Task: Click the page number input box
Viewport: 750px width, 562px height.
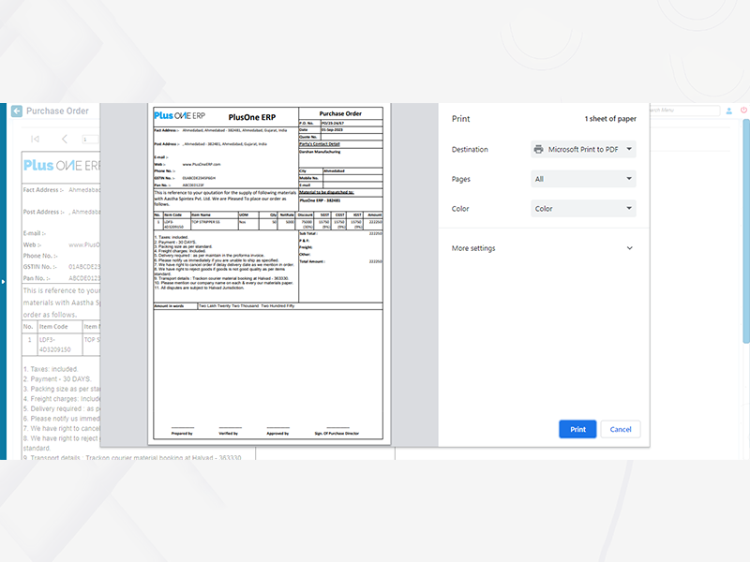Action: (x=91, y=139)
